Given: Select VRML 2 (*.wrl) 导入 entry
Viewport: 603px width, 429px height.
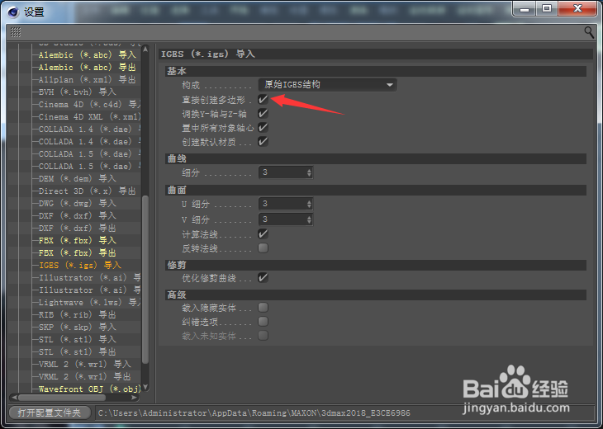Looking at the screenshot, I should point(85,364).
